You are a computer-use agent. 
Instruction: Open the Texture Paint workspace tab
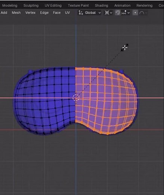tap(78, 6)
